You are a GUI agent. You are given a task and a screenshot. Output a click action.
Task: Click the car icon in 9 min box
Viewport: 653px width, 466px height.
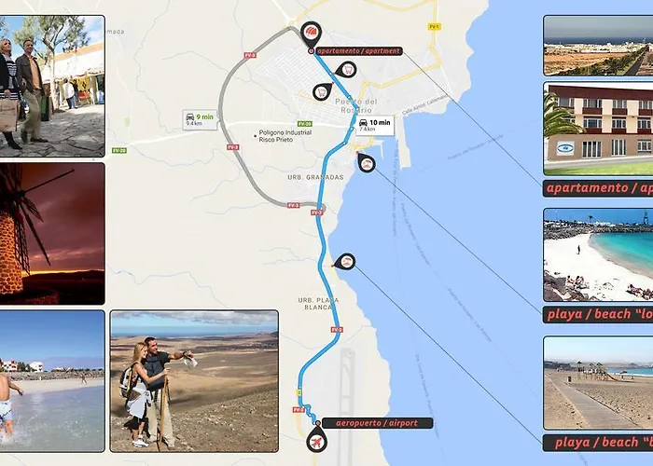point(190,116)
